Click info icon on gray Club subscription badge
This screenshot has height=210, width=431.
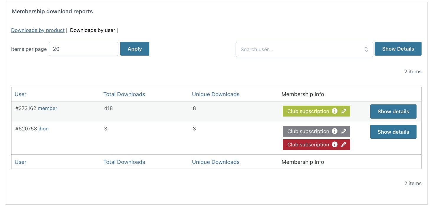(x=334, y=131)
